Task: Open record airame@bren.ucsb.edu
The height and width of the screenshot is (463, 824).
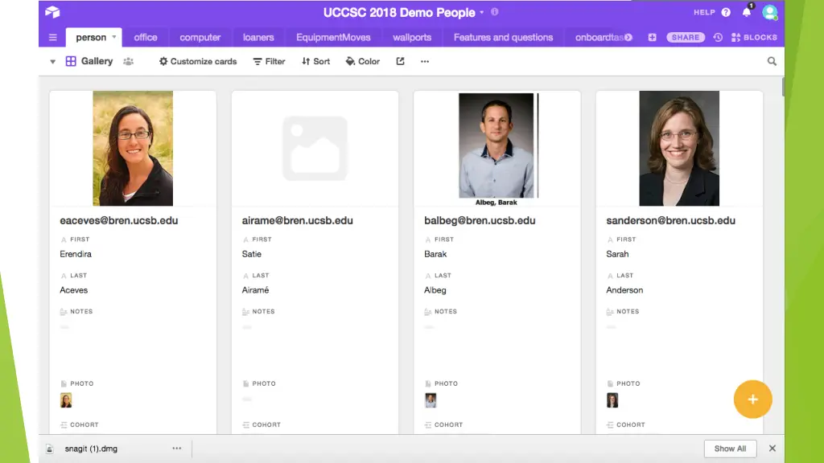Action: tap(298, 220)
